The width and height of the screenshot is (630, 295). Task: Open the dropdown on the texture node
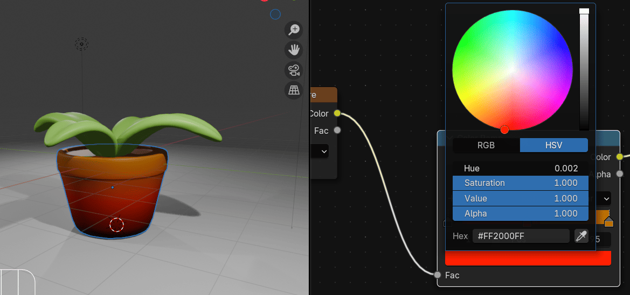(323, 152)
